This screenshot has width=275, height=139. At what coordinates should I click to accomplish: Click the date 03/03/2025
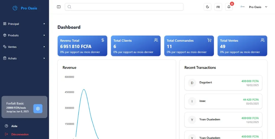tap(252, 104)
